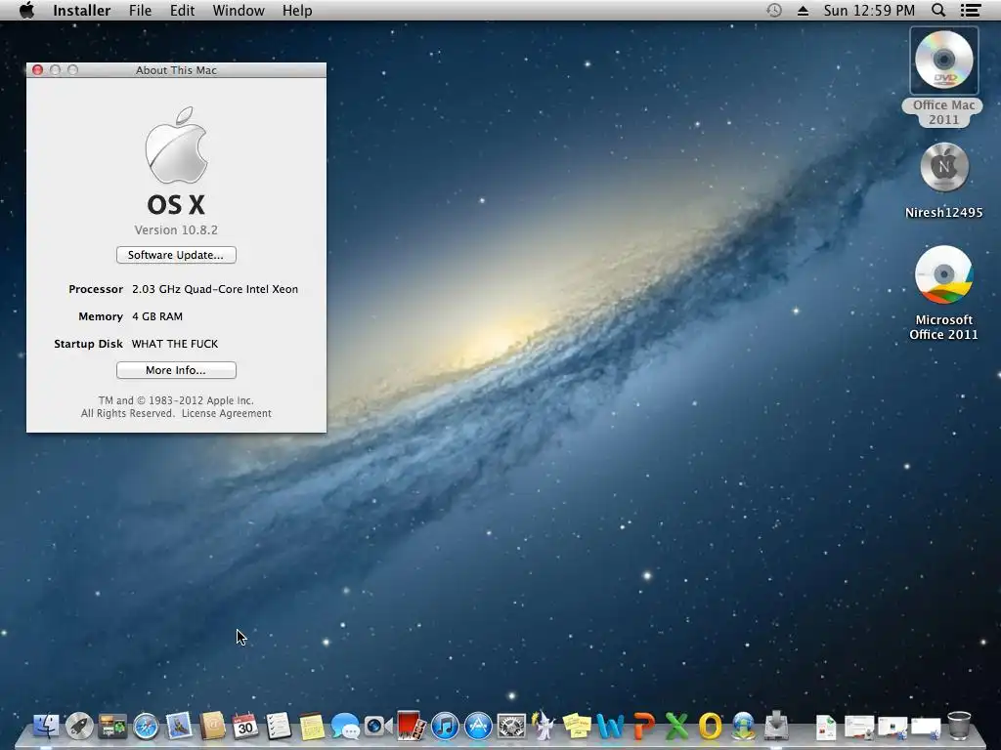The width and height of the screenshot is (1001, 750).
Task: Open Contacts address book in Dock
Action: 212,726
